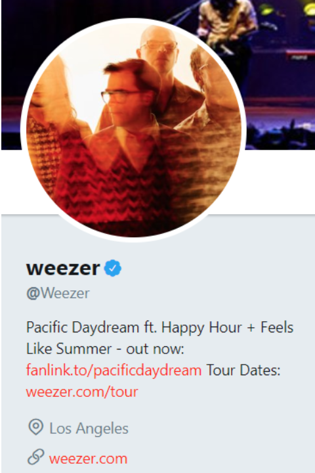Image resolution: width=315 pixels, height=473 pixels.
Task: Click the Los Angeles location text
Action: pyautogui.click(x=89, y=428)
